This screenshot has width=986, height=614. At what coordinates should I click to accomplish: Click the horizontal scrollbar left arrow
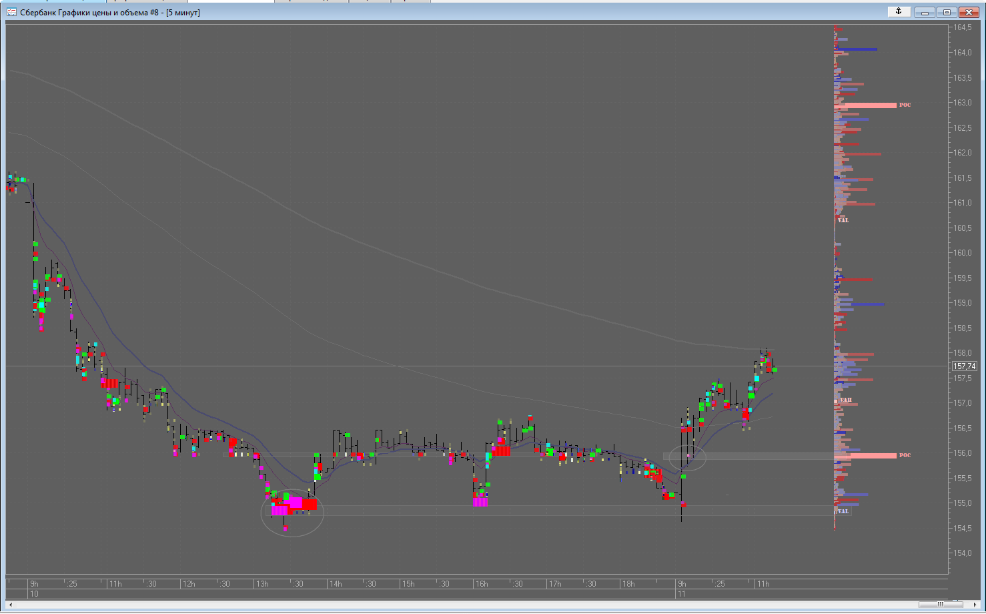pos(9,605)
